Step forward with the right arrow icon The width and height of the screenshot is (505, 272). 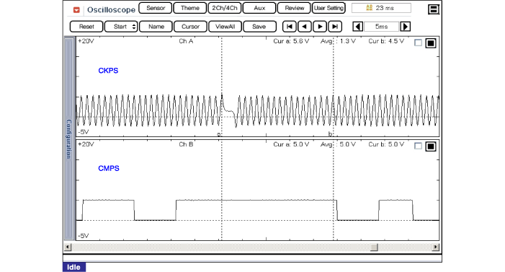point(319,27)
